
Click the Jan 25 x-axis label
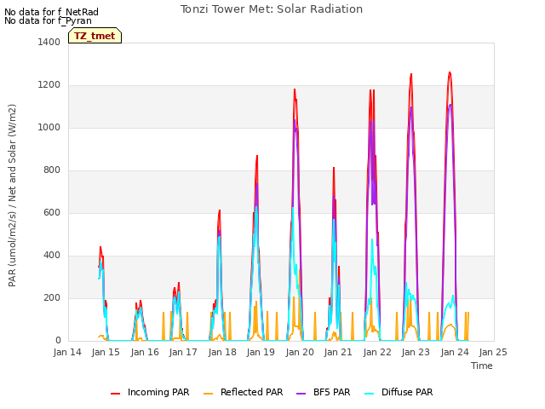click(x=493, y=352)
